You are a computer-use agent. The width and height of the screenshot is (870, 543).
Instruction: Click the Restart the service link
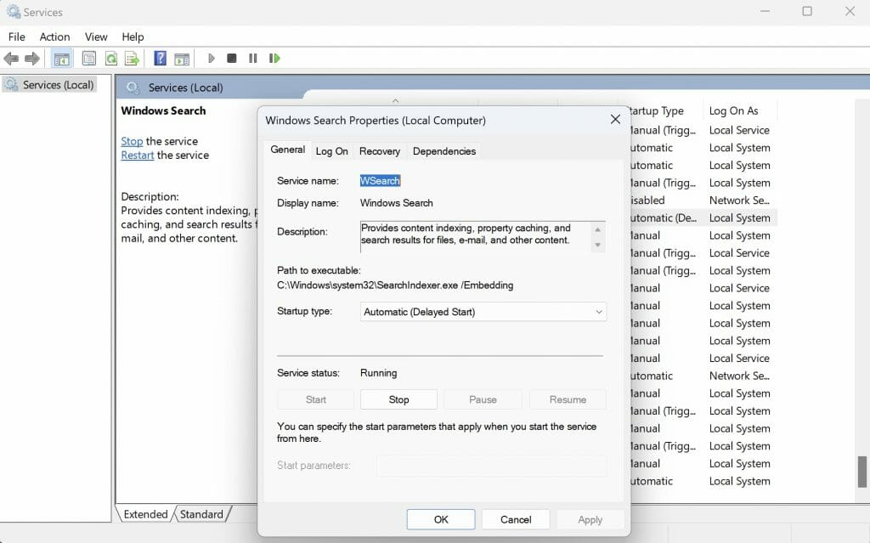pyautogui.click(x=137, y=155)
